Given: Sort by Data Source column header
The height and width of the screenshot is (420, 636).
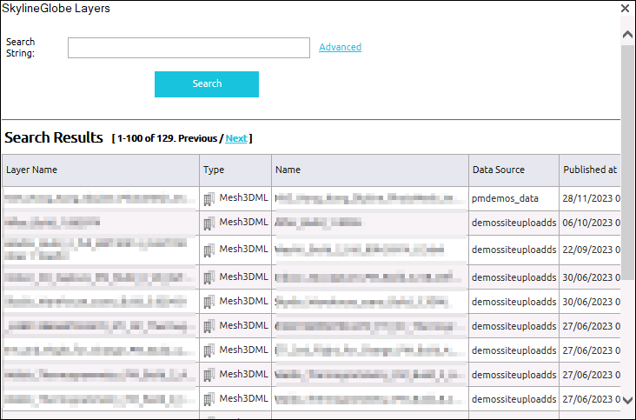Looking at the screenshot, I should click(x=498, y=170).
